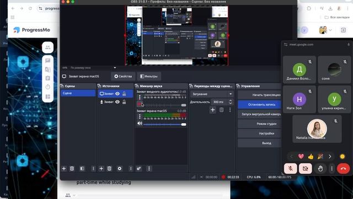This screenshot has width=353, height=199.
Task: Open advanced audio properties in the mixer toolbar
Action: pos(139,169)
